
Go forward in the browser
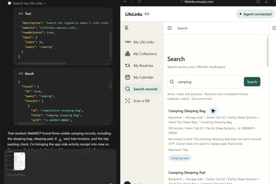click(133, 2)
